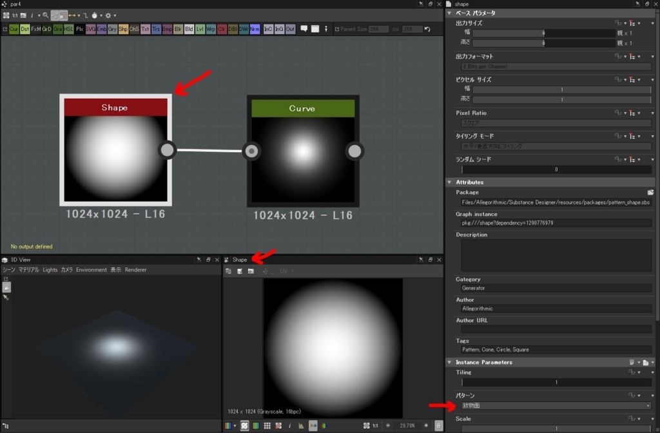The image size is (660, 433).
Task: Click the Description text field
Action: pyautogui.click(x=556, y=255)
